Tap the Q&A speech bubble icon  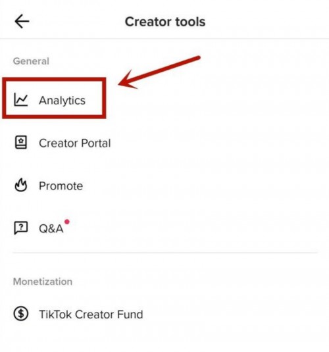(21, 228)
